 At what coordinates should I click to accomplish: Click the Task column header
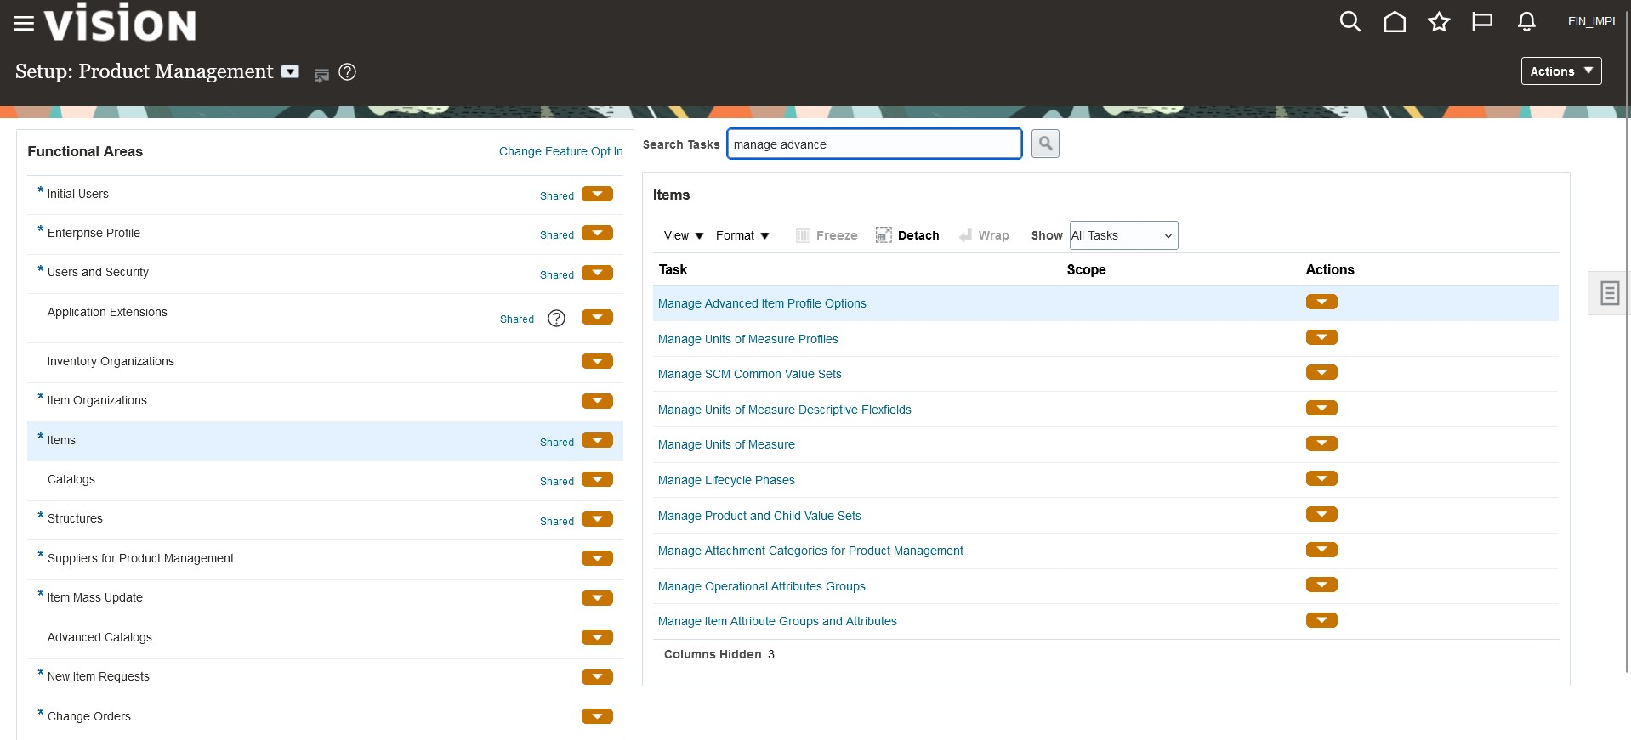[x=673, y=269]
